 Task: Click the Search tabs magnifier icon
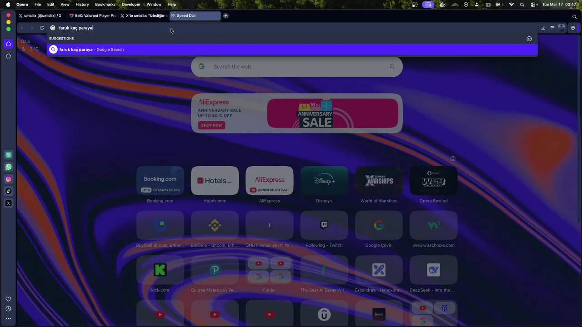point(574,17)
